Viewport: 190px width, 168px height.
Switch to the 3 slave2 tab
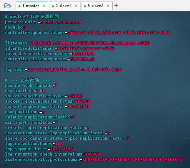tap(97, 6)
